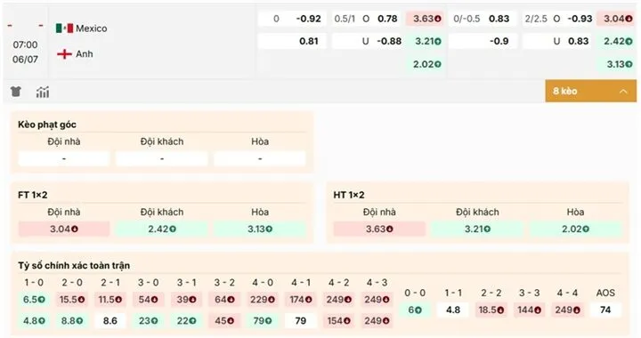Click the England flag beside Anh
The image size is (641, 338).
pos(64,54)
